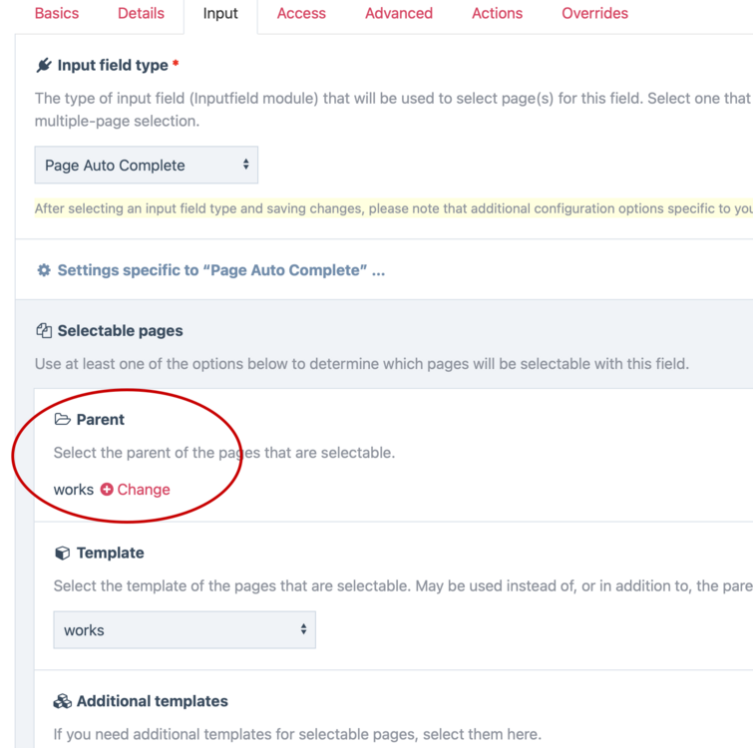753x748 pixels.
Task: Click the open folder icon beside Parent
Action: coord(62,420)
